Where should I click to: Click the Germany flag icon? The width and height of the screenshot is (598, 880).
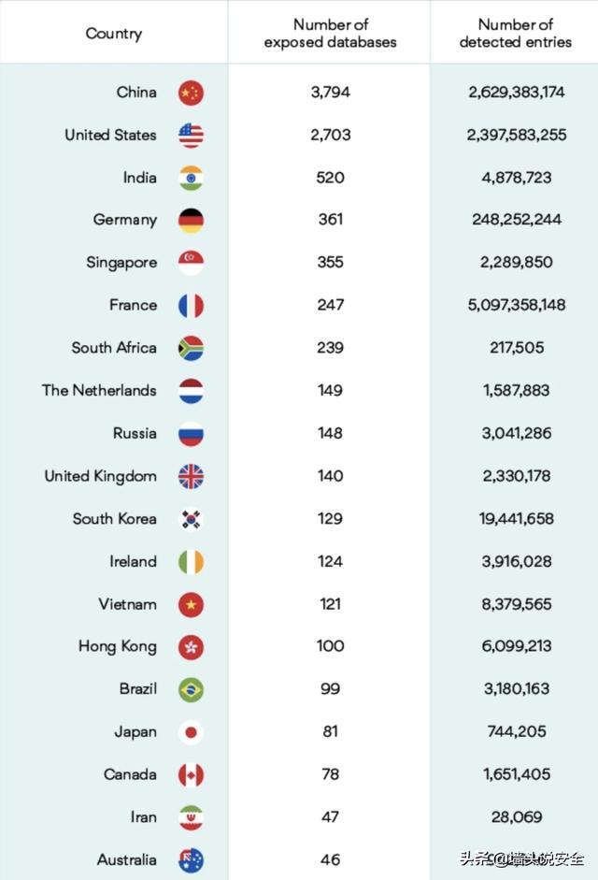point(191,221)
